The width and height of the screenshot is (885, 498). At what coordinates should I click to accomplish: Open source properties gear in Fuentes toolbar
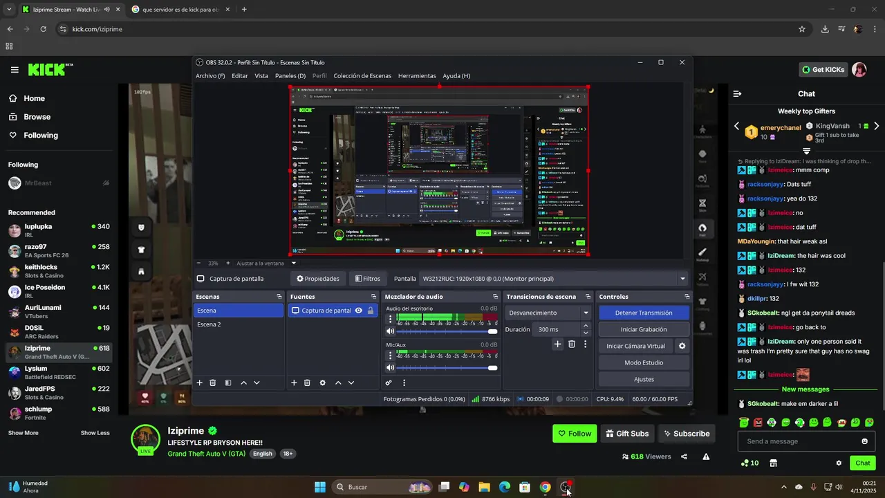tap(322, 382)
